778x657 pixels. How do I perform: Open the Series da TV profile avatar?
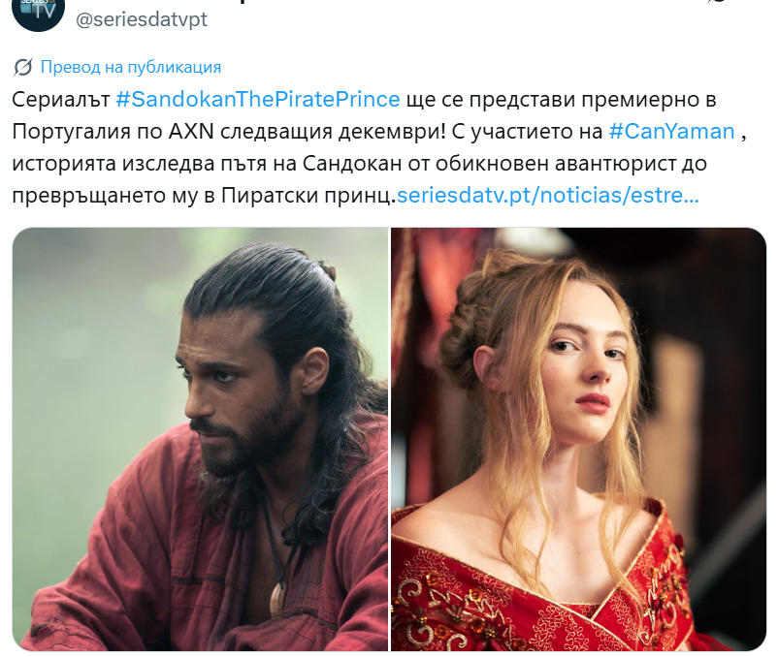[38, 11]
